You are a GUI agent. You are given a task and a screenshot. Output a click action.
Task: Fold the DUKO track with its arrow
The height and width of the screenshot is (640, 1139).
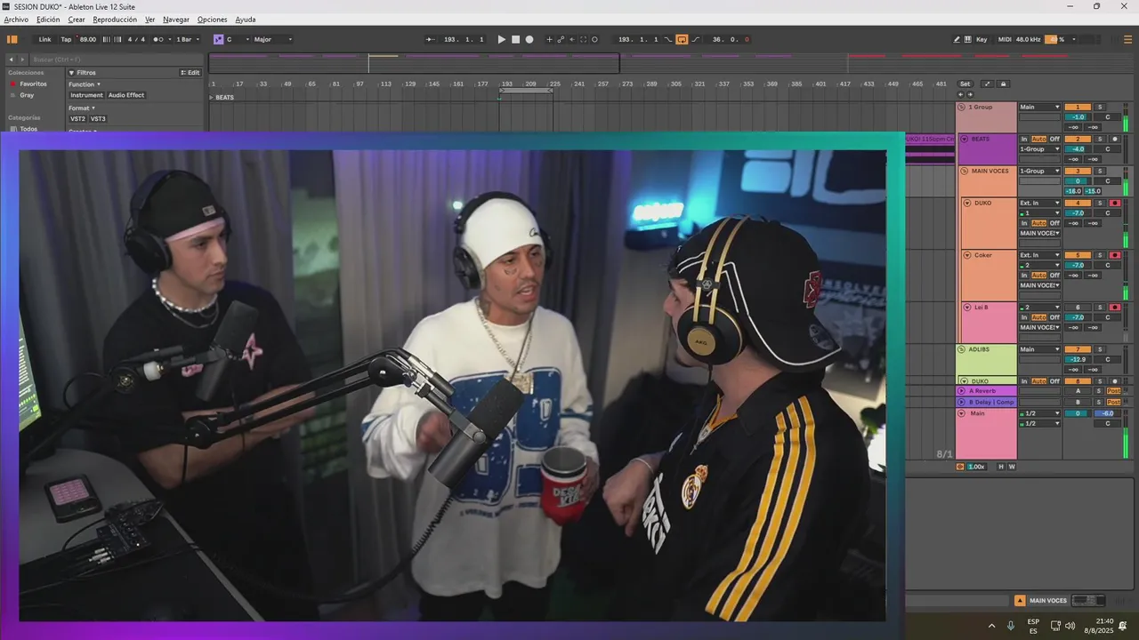point(967,203)
